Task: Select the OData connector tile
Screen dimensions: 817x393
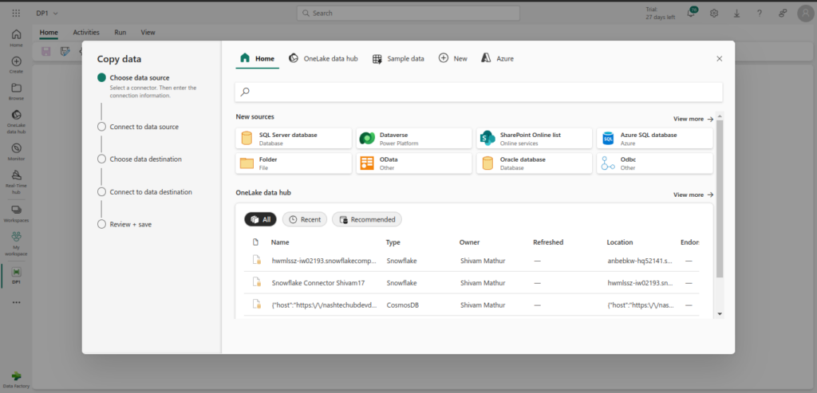Action: [x=413, y=163]
